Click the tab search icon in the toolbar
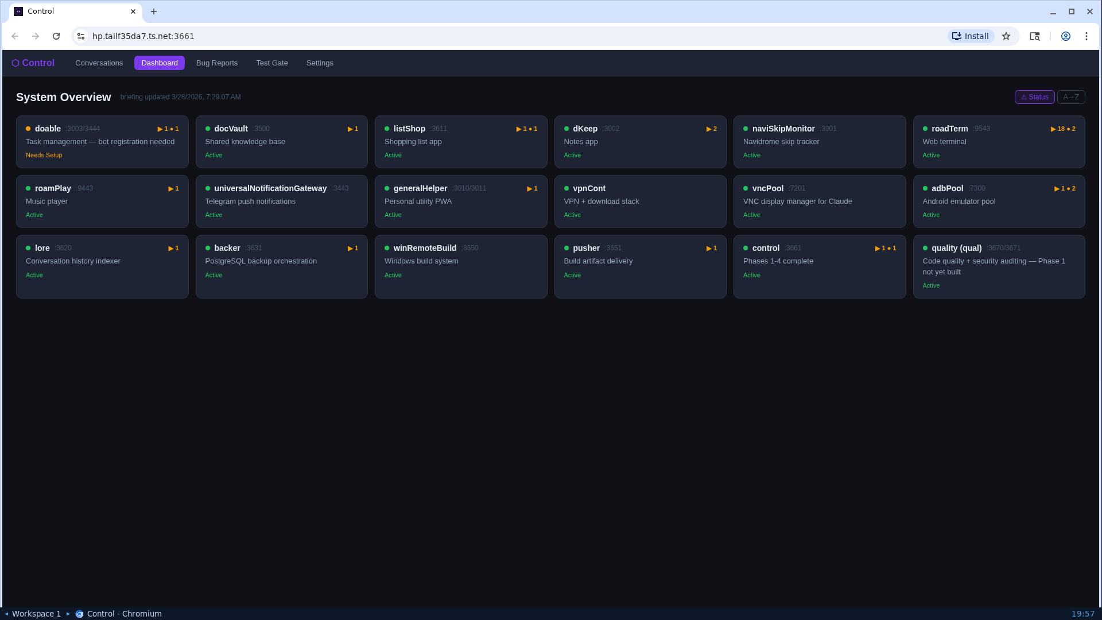1102x620 pixels. coord(1035,36)
